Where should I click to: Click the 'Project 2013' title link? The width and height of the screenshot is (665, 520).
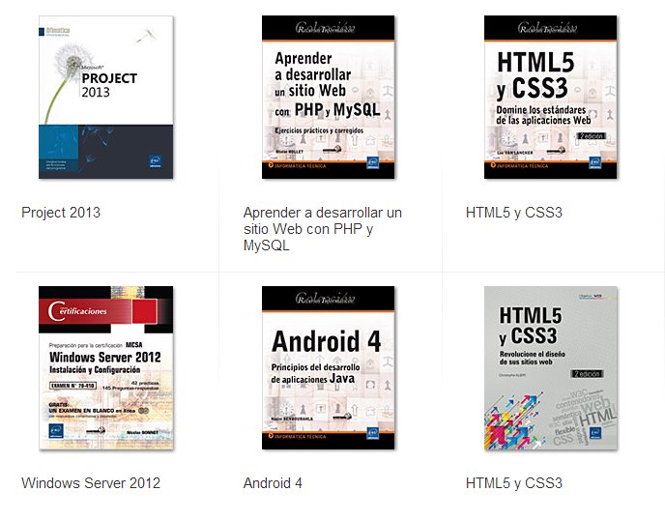click(x=61, y=213)
